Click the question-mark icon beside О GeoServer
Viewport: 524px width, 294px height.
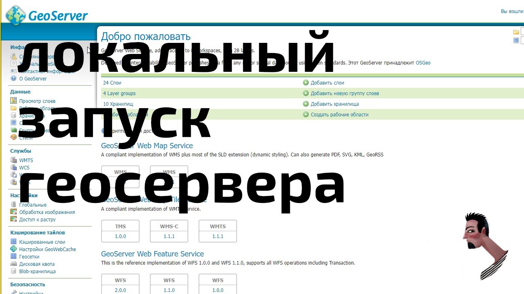[x=14, y=78]
